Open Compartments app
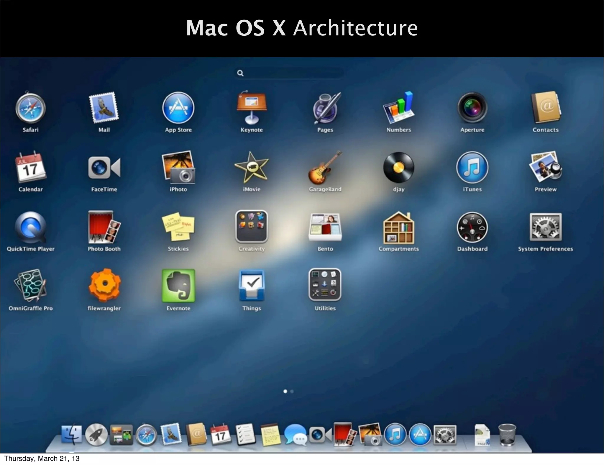This screenshot has width=604, height=465. [399, 227]
